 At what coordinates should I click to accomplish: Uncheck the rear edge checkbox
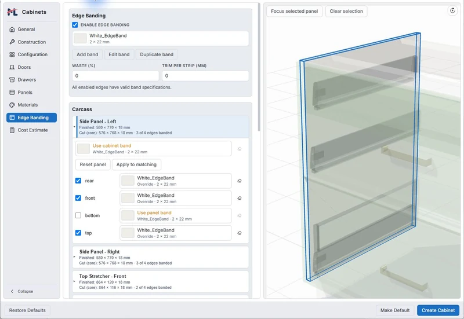click(78, 181)
